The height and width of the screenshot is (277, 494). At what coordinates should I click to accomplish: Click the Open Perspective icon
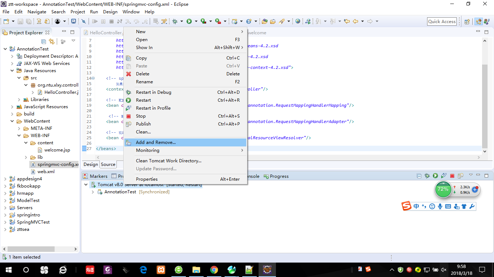click(x=467, y=22)
